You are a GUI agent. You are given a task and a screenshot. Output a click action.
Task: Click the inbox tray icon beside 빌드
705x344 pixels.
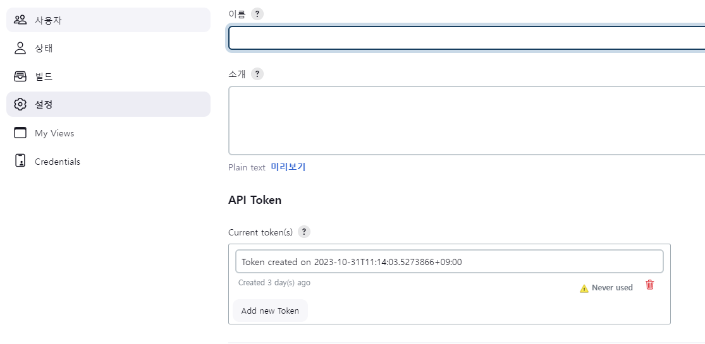click(x=20, y=76)
